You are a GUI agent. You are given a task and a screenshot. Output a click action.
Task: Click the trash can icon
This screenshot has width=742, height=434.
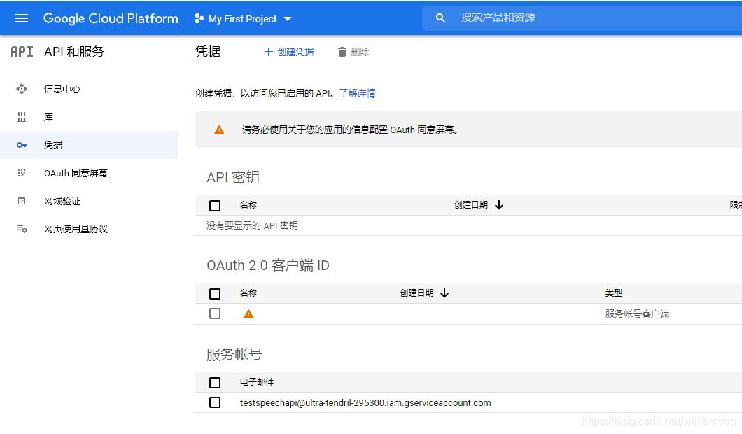tap(342, 52)
